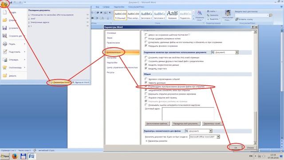
Task: Expand the Send submenu arrow in Office menu
Action: point(25,60)
